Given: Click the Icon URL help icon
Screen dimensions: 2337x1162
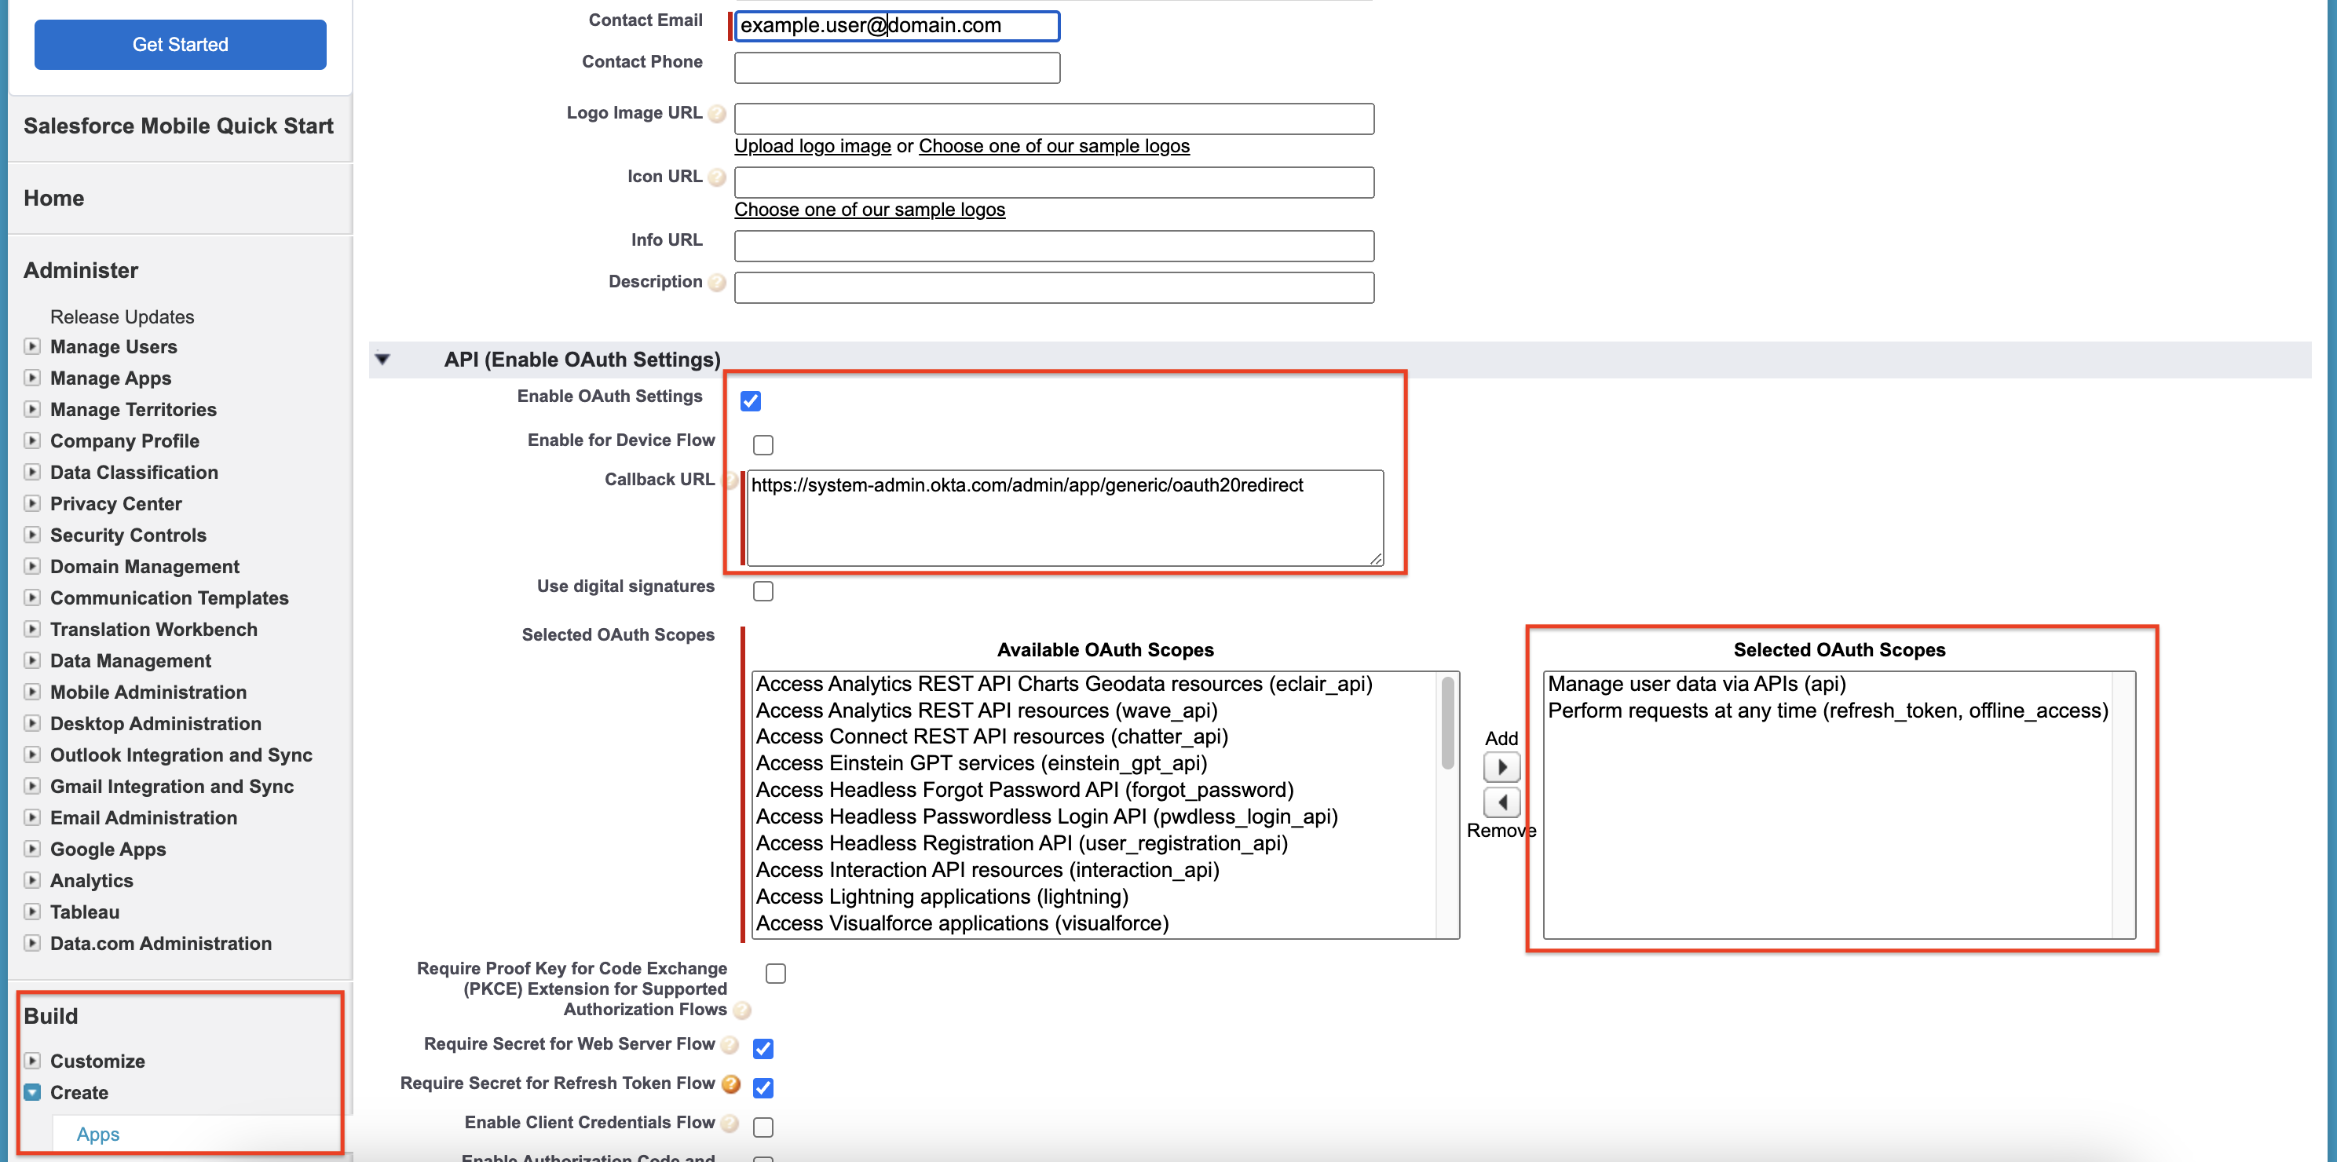Looking at the screenshot, I should 716,177.
